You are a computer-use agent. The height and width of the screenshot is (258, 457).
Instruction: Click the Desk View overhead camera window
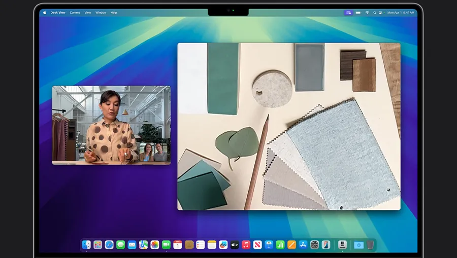[288, 126]
